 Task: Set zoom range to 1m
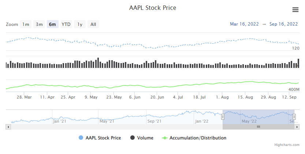tap(26, 24)
